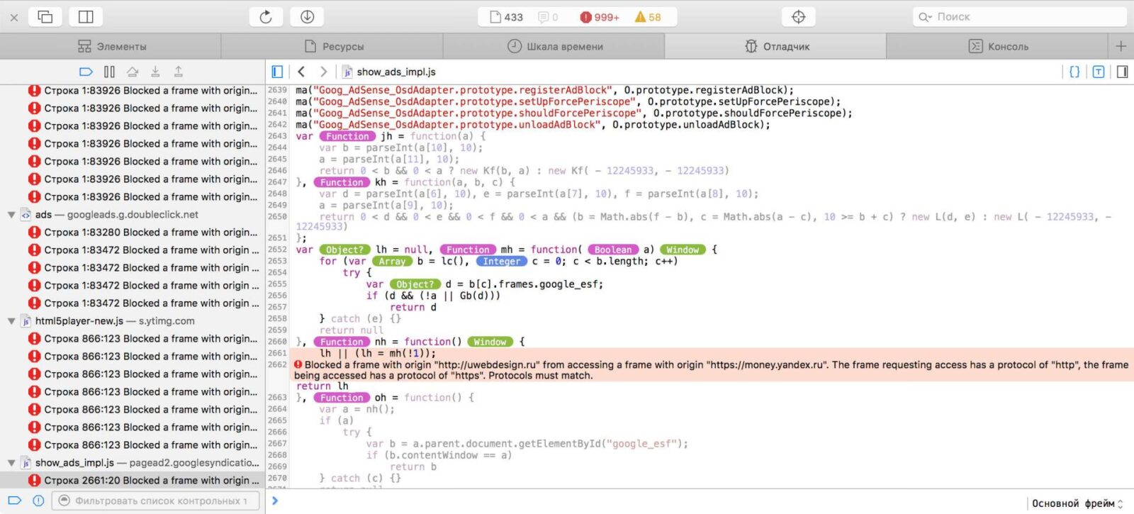Collapse the html5player-new.js group

click(x=11, y=321)
